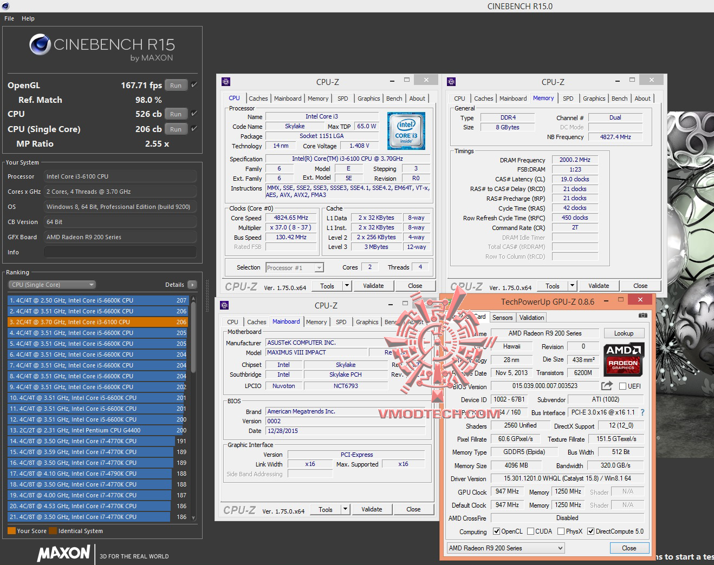The width and height of the screenshot is (714, 565).
Task: Open the CPU (Single Core) ranking dropdown
Action: tap(52, 285)
